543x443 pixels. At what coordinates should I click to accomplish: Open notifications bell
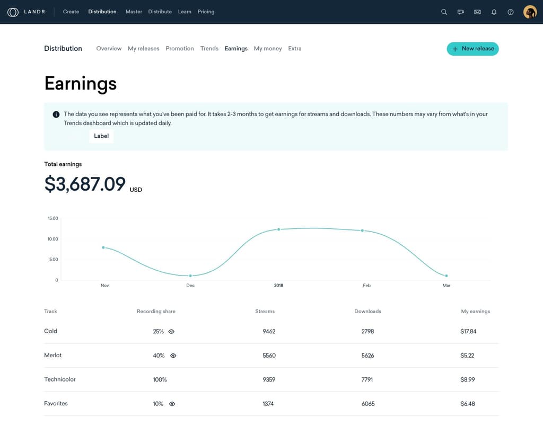point(494,12)
